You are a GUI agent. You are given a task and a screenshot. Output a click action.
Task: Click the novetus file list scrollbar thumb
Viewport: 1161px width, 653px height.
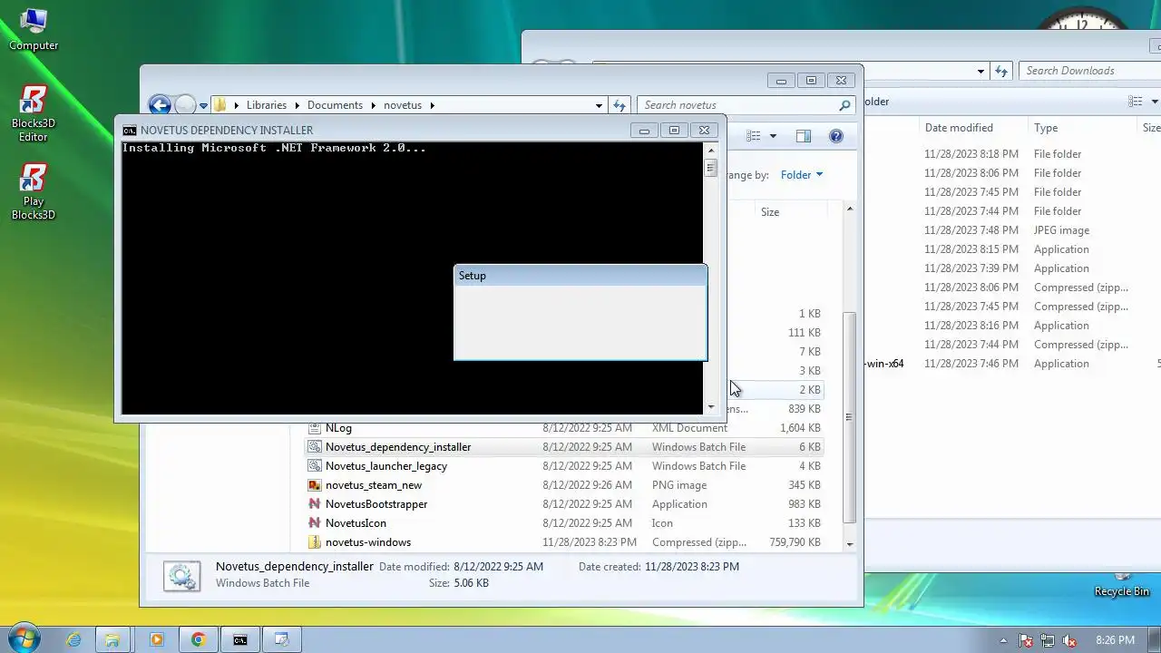click(x=849, y=417)
